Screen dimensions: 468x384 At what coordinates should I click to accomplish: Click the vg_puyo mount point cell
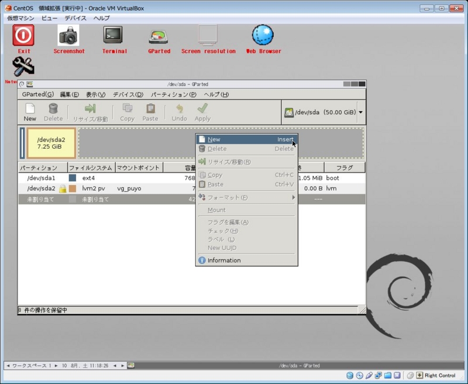[x=129, y=188]
